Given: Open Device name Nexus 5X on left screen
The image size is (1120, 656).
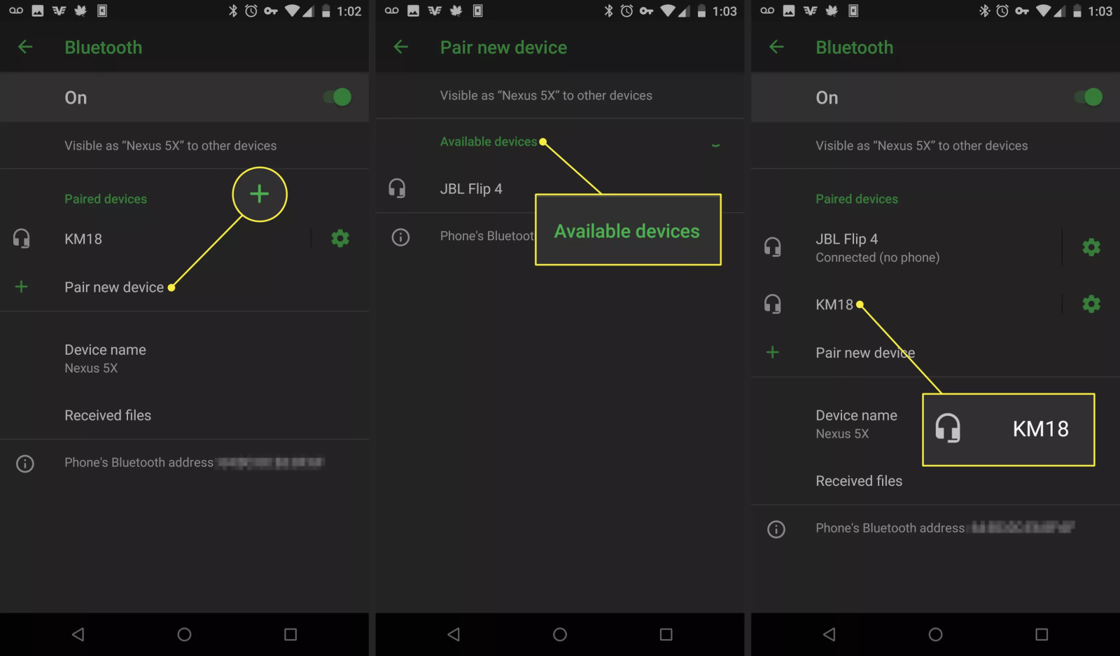Looking at the screenshot, I should [184, 358].
